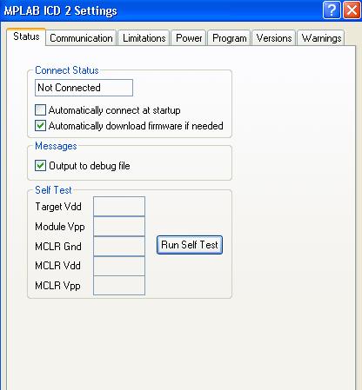Switch to the Warnings tab
This screenshot has height=390, width=362.
pos(321,38)
